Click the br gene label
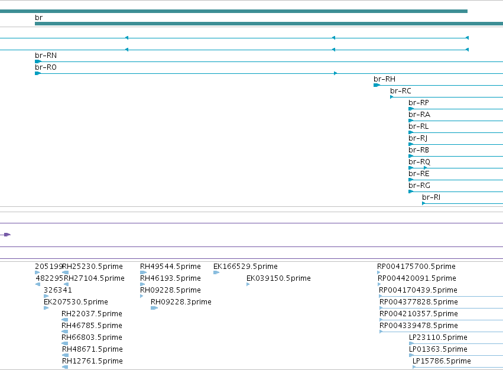Screen dimensions: 503x370 (x=38, y=18)
